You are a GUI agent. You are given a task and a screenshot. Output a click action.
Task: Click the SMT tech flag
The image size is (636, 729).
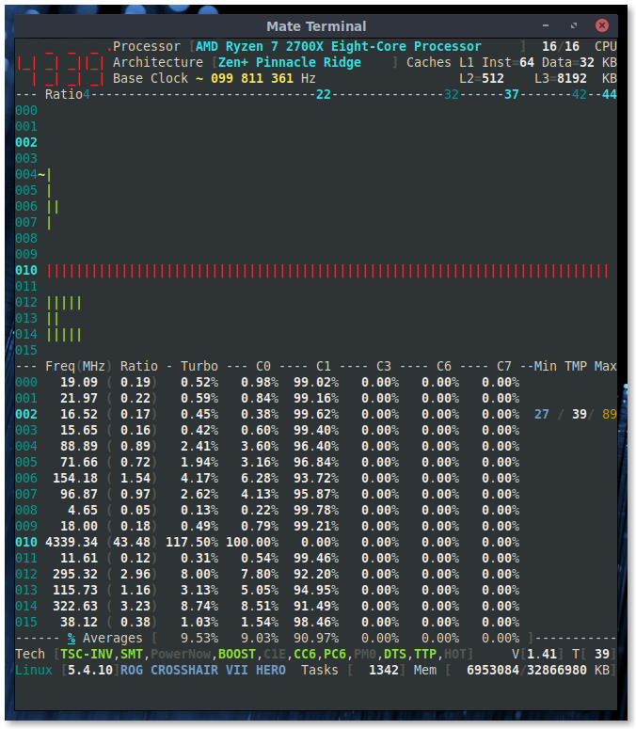(132, 654)
